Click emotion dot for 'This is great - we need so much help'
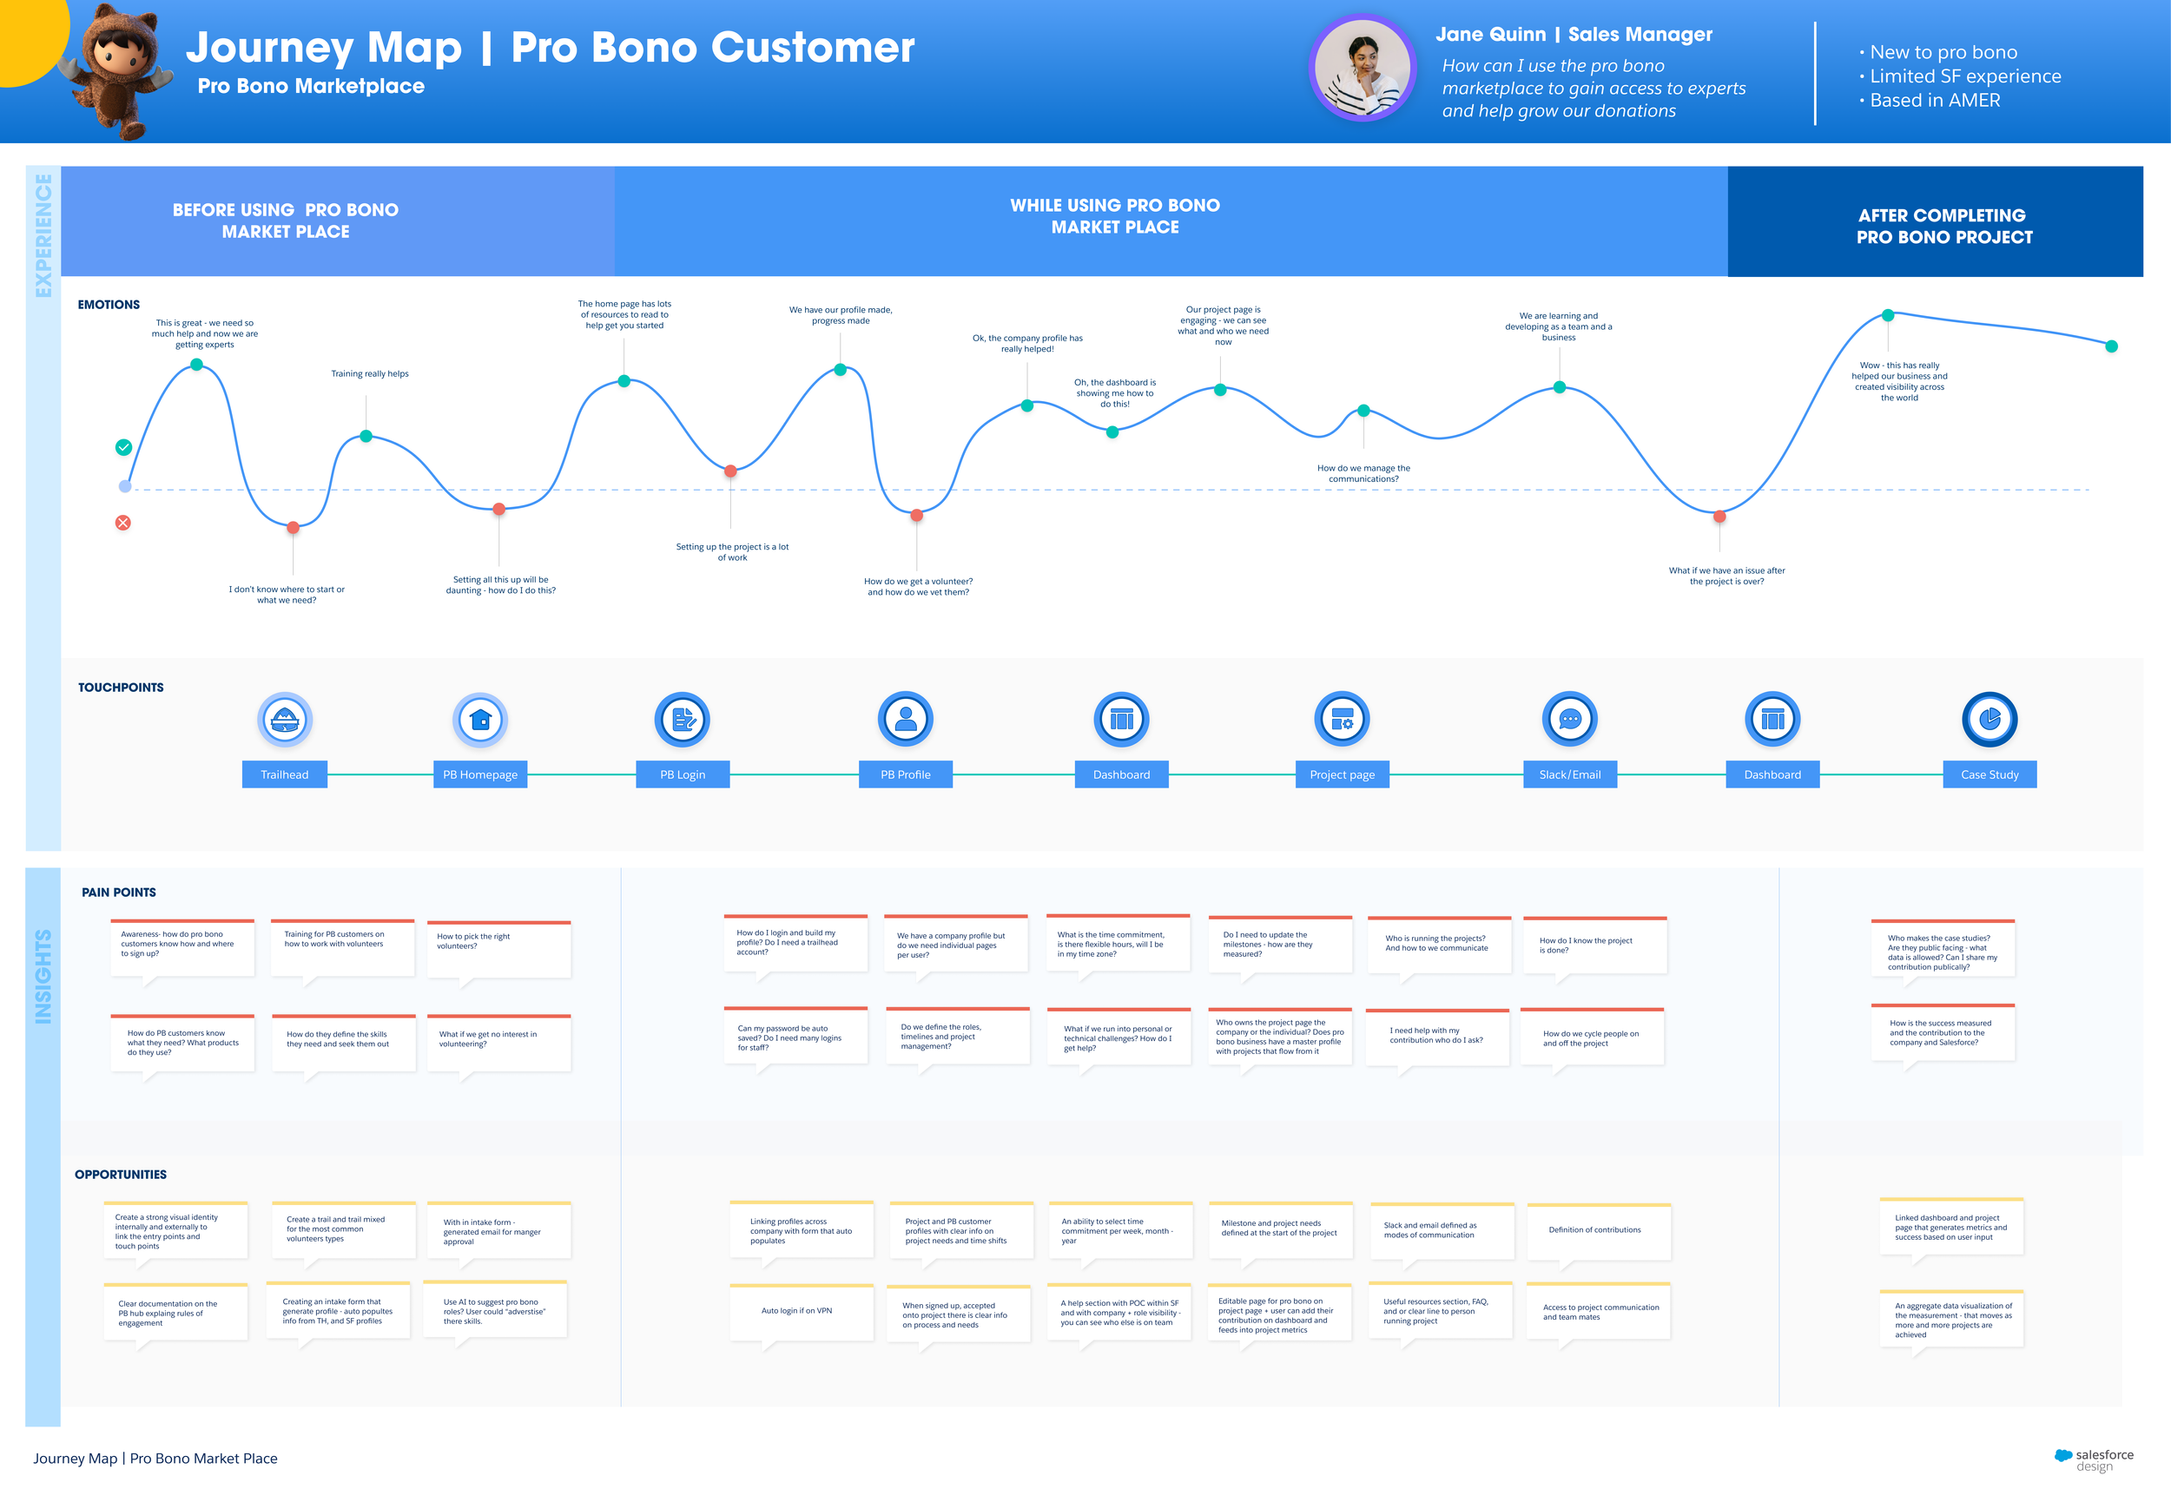 click(x=195, y=364)
